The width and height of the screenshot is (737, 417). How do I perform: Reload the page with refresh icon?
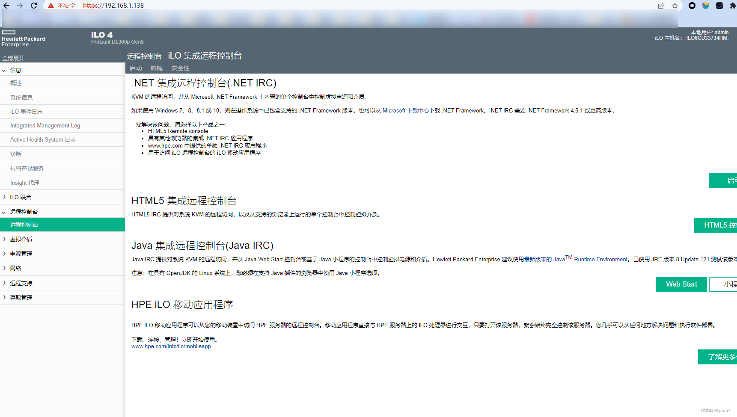34,6
